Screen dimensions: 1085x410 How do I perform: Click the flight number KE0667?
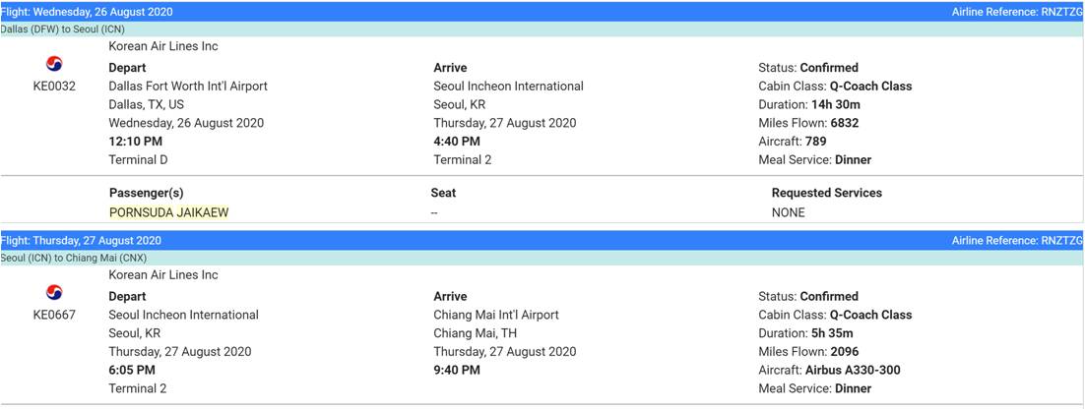click(x=54, y=316)
